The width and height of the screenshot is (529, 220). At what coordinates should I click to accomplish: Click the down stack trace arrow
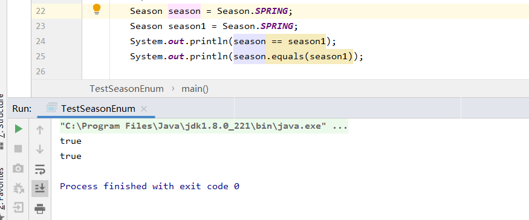[40, 149]
